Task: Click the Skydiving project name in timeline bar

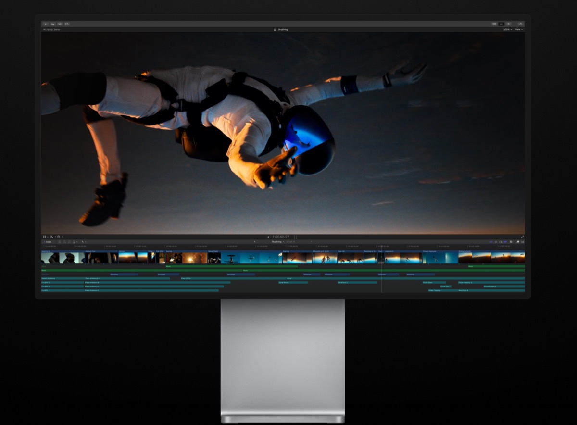Action: point(277,242)
